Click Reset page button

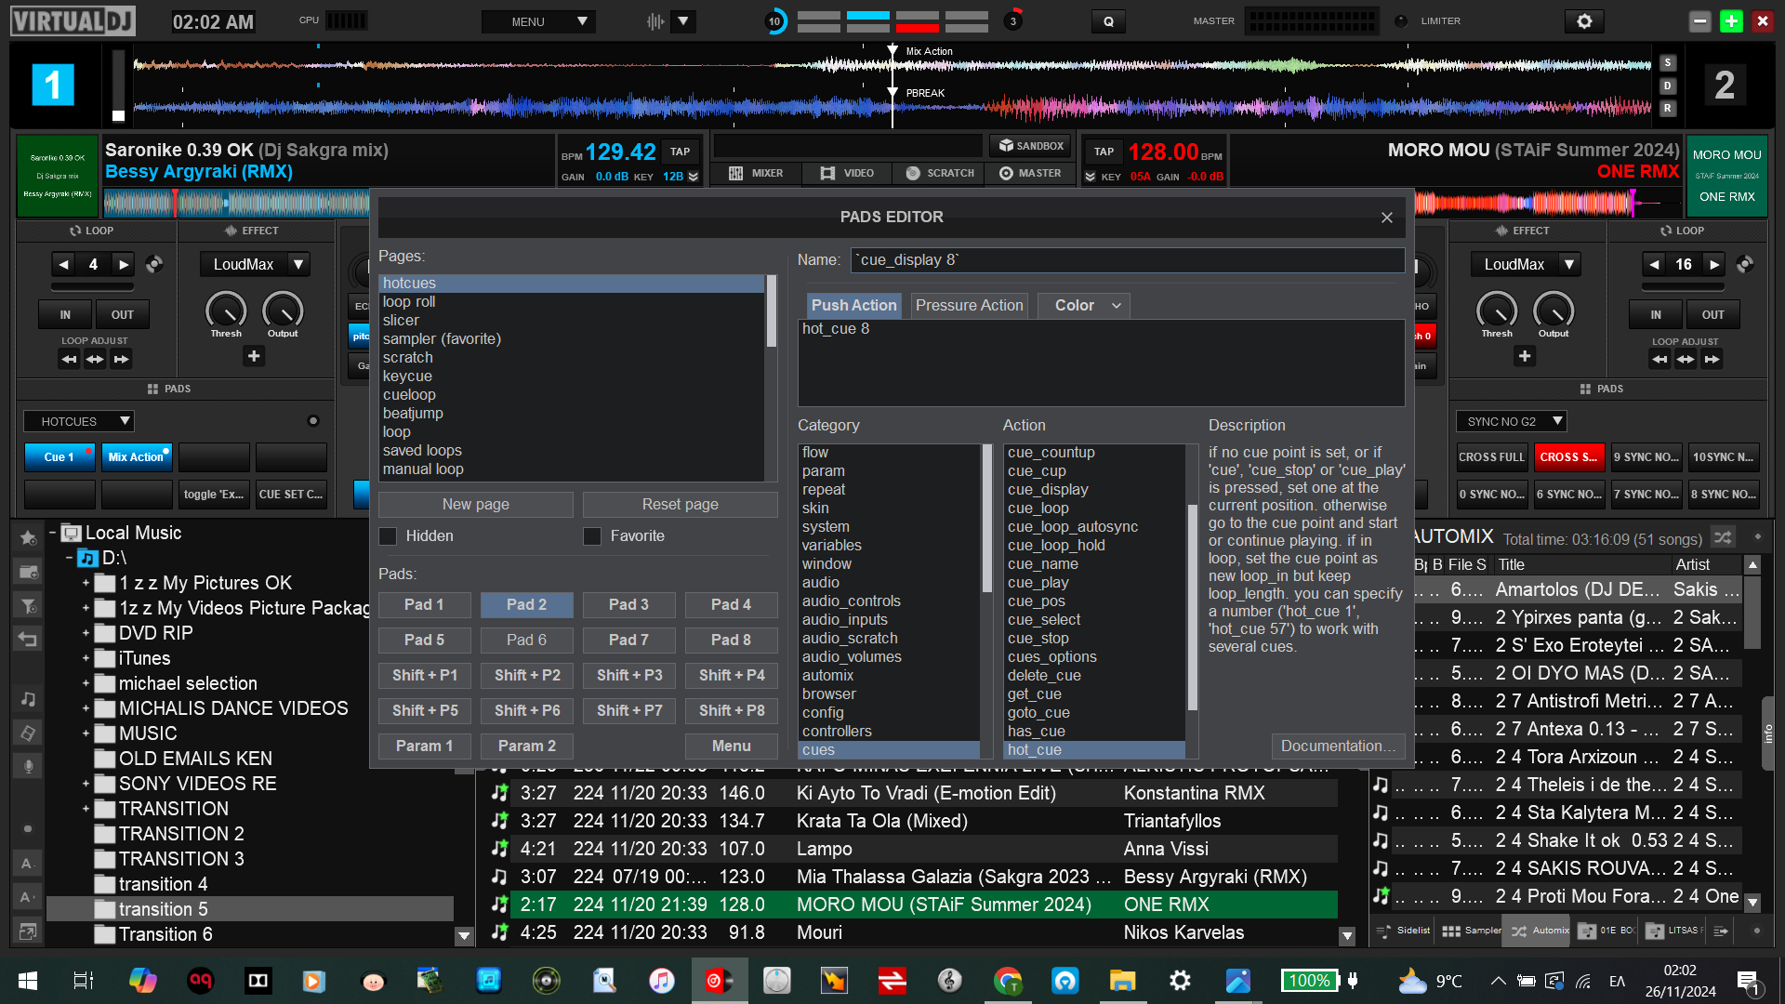[681, 505]
